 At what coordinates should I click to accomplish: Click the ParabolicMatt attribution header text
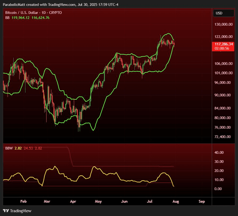pos(60,5)
